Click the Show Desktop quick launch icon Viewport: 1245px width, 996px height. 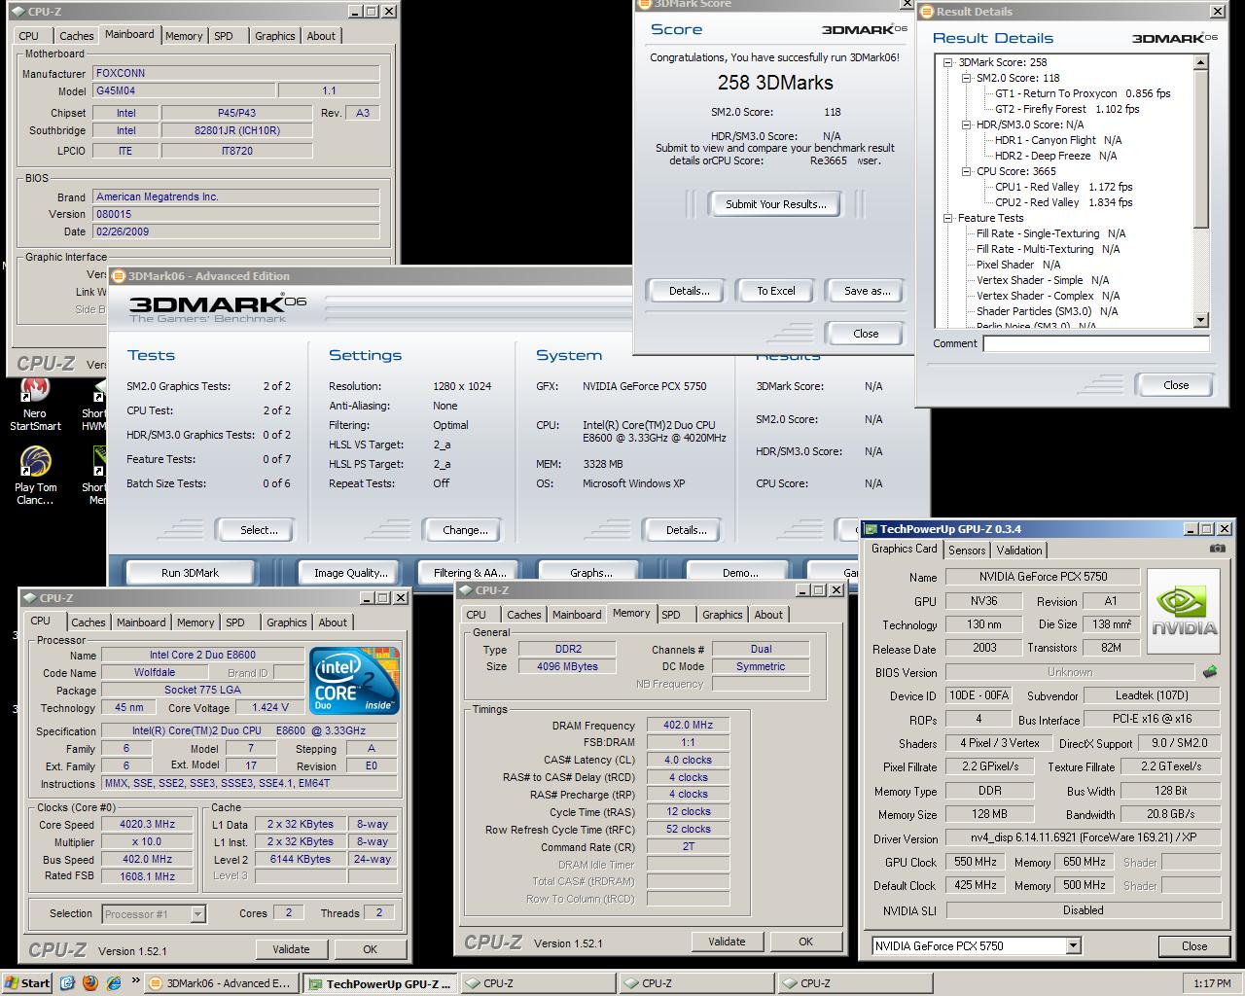(x=67, y=983)
